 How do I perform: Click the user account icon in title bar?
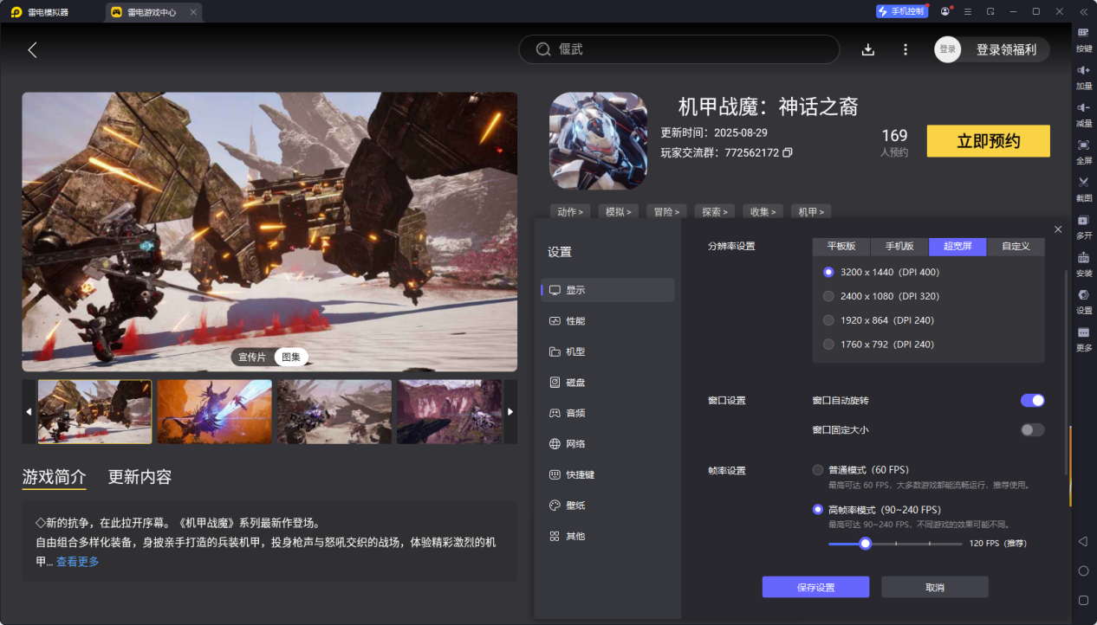tap(945, 11)
